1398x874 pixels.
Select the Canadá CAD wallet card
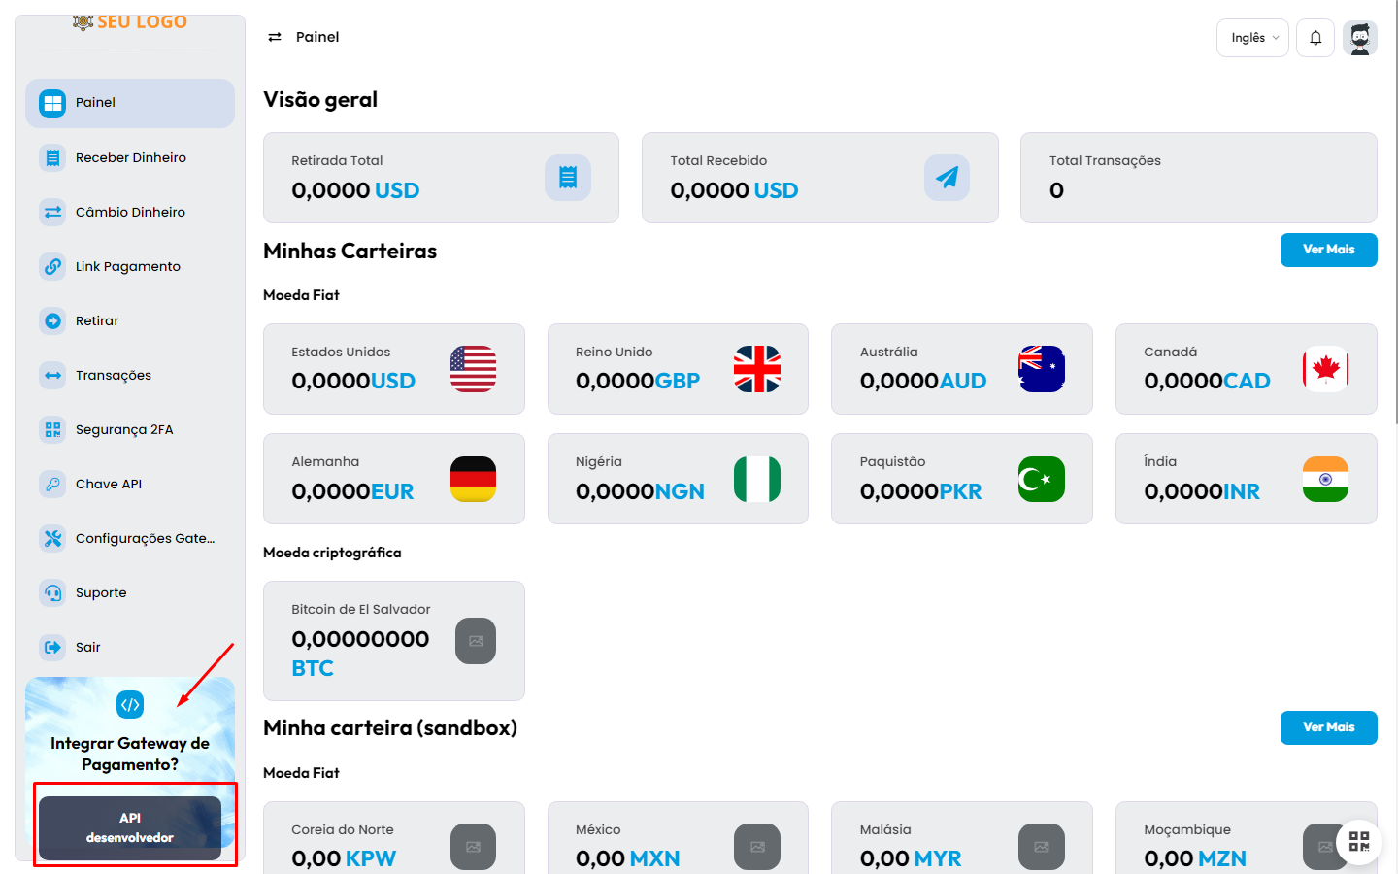pos(1246,369)
